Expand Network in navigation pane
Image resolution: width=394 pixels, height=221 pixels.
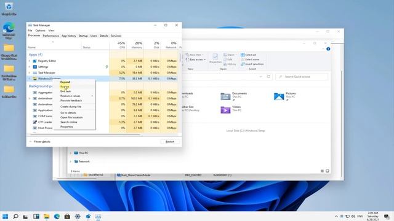[x=71, y=161]
